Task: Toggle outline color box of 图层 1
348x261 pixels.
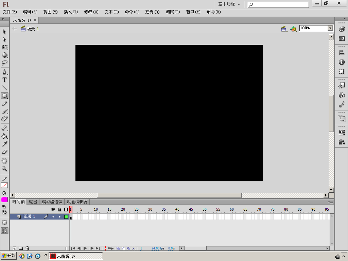Action: point(66,216)
